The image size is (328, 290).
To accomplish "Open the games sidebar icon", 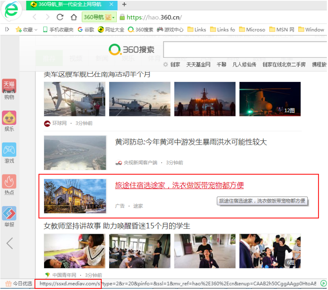I will coord(9,150).
